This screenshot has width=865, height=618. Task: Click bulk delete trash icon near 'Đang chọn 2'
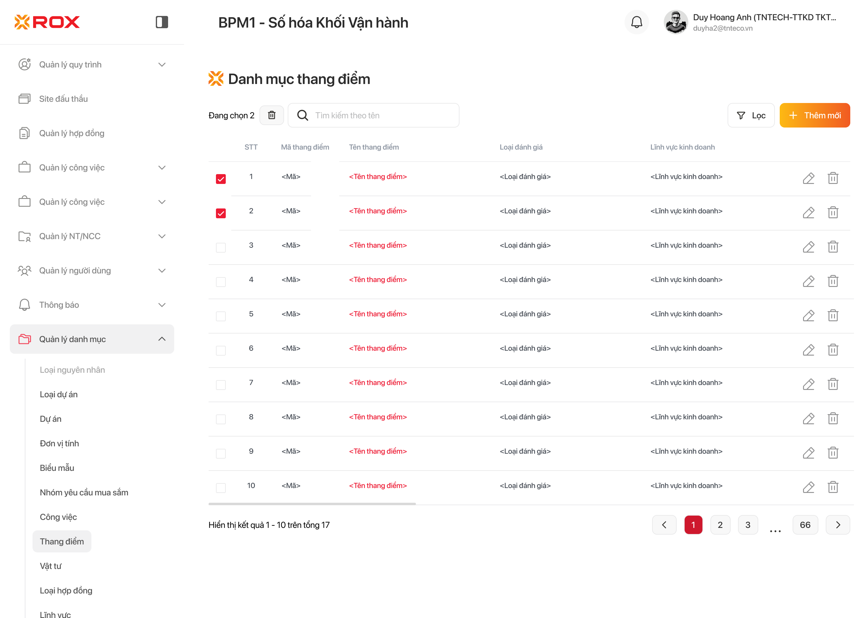(x=271, y=115)
